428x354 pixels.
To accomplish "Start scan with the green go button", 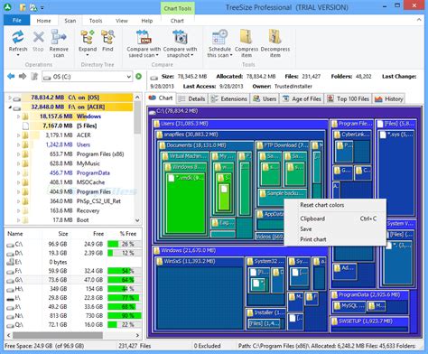I will 139,77.
